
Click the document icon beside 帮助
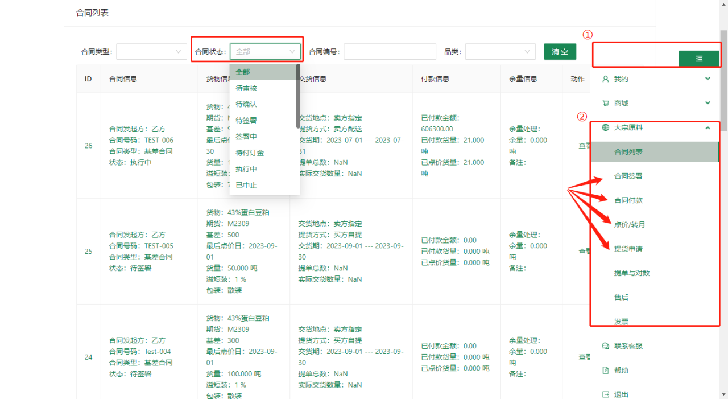[605, 370]
